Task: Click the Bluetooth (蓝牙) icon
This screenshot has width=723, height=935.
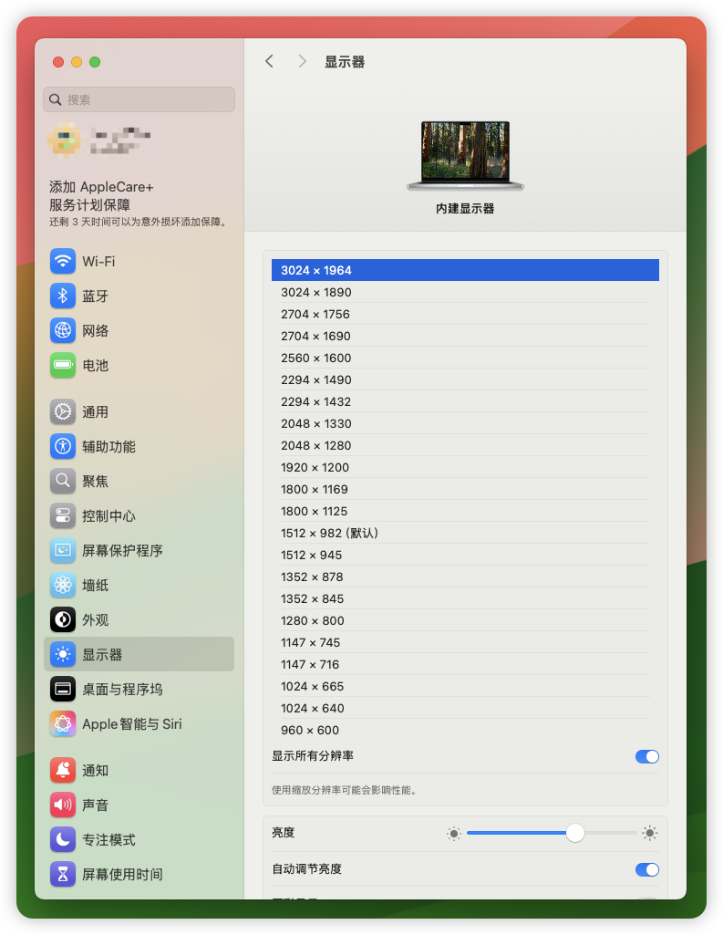Action: click(x=63, y=296)
